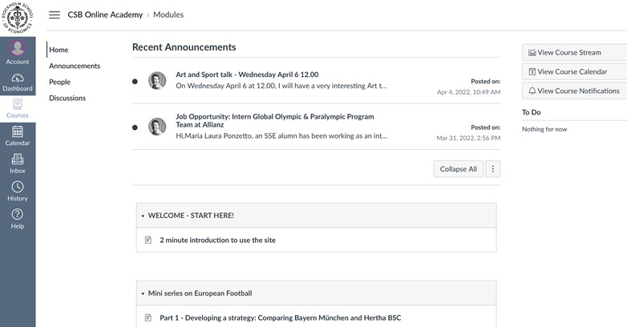Open the Account profile icon
The width and height of the screenshot is (627, 327).
(x=17, y=50)
